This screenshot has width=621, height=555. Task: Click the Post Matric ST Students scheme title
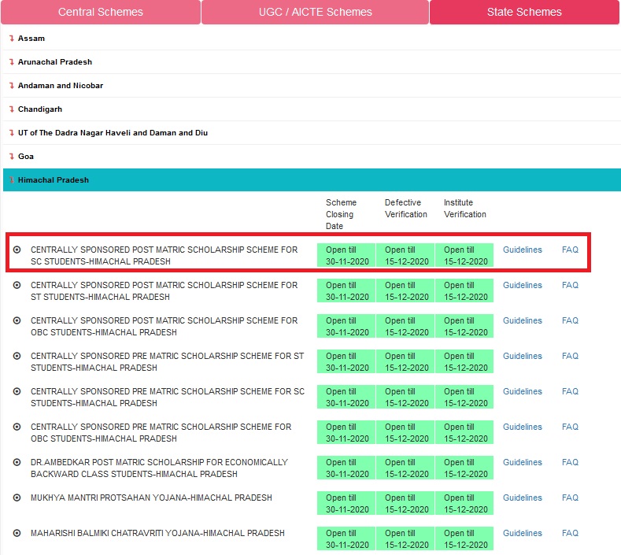(164, 291)
